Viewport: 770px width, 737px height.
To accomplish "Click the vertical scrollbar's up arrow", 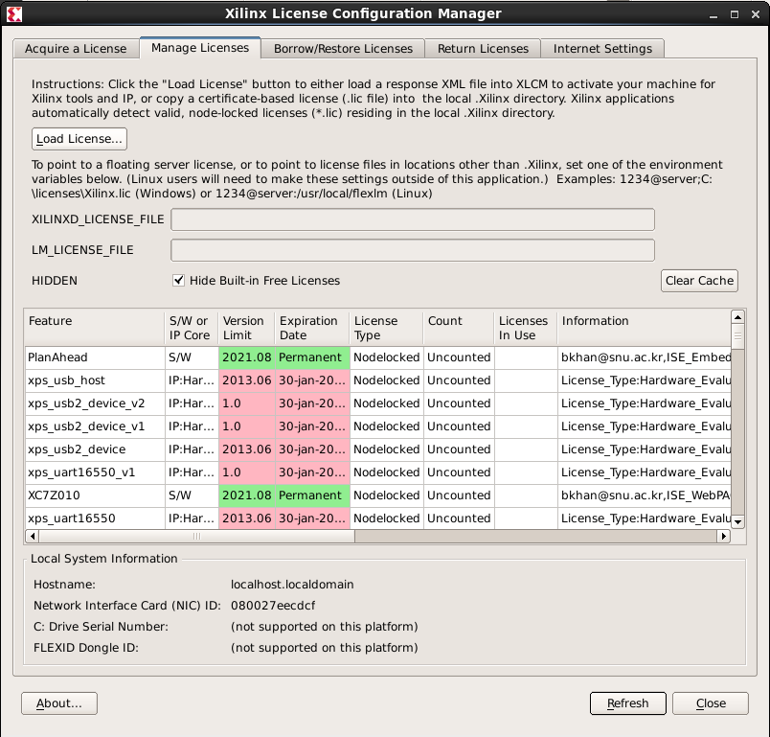I will tap(737, 316).
